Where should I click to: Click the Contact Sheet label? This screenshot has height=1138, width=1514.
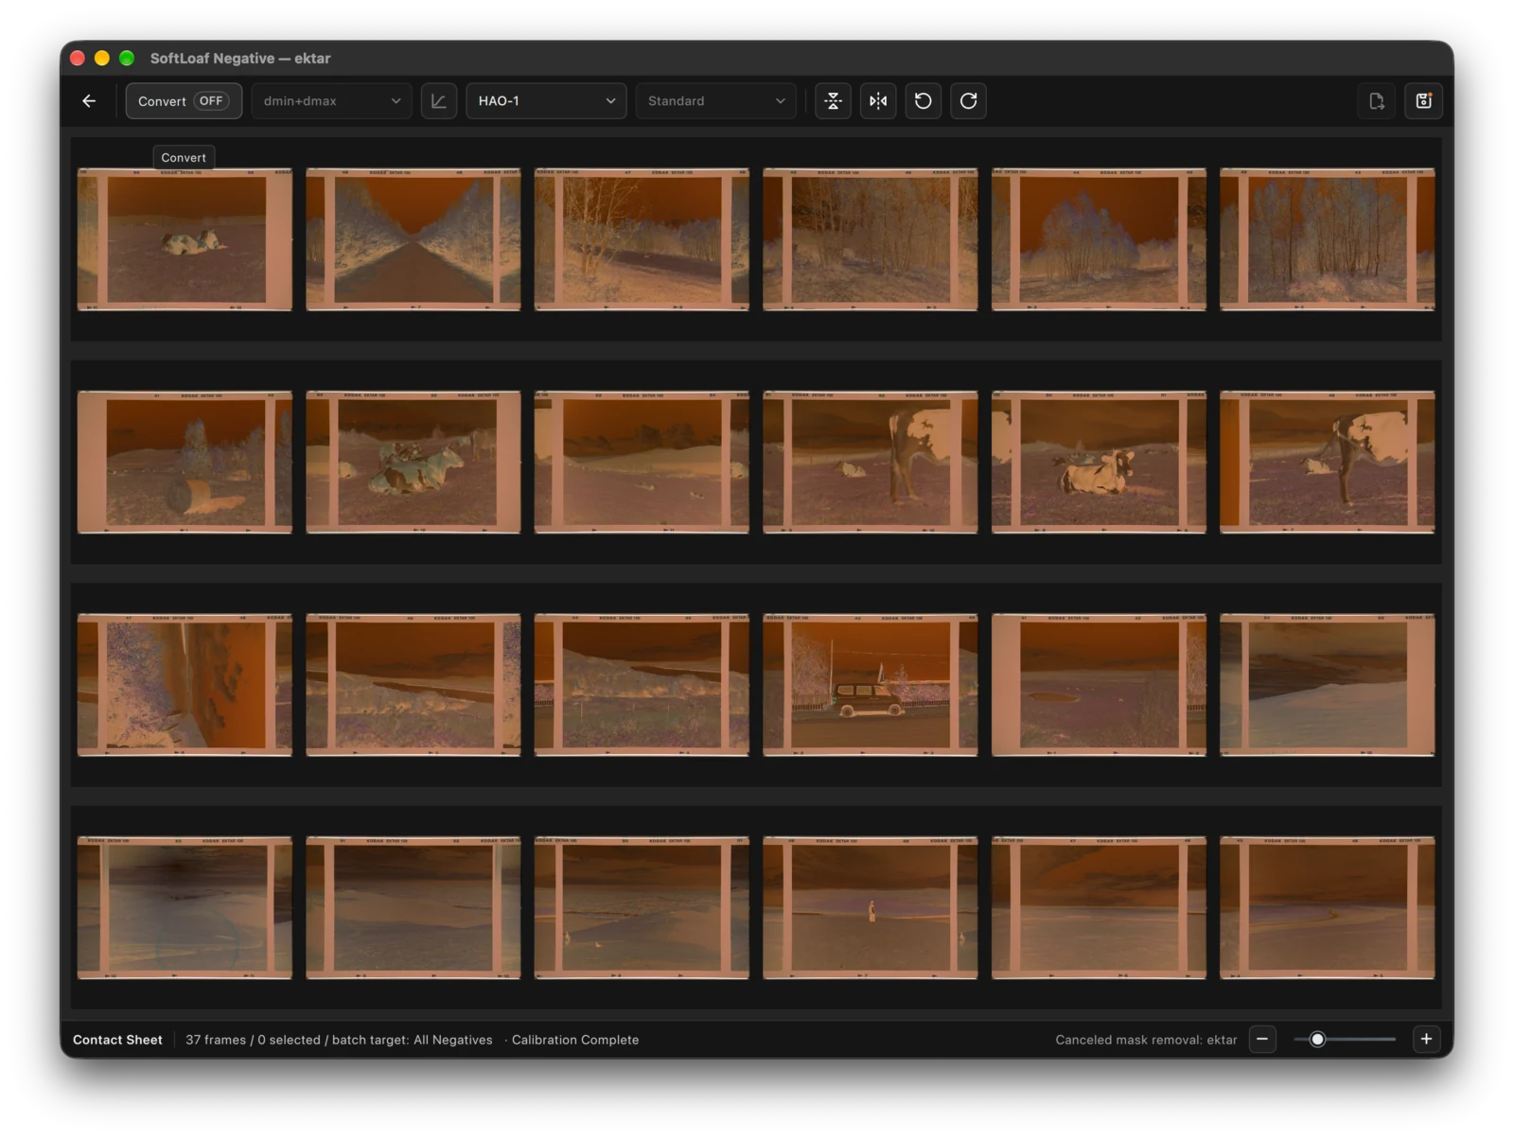117,1040
